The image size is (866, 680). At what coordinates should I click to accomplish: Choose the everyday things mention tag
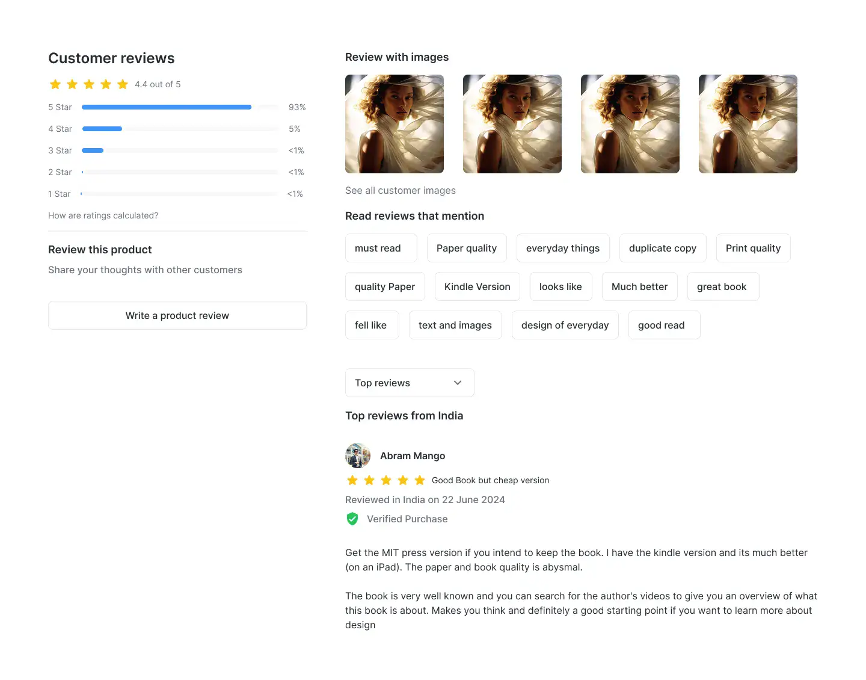tap(563, 248)
